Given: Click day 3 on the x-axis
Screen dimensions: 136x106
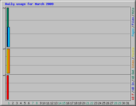Looking at the screenshot, I should (x=17, y=103).
